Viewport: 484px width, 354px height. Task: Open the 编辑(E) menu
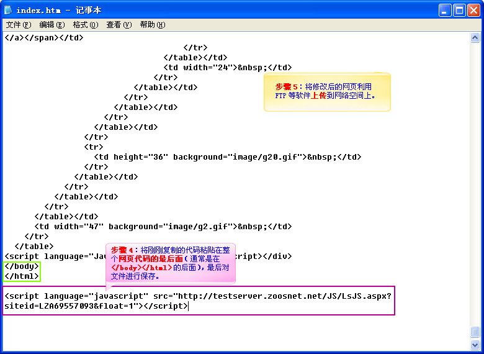pyautogui.click(x=52, y=25)
